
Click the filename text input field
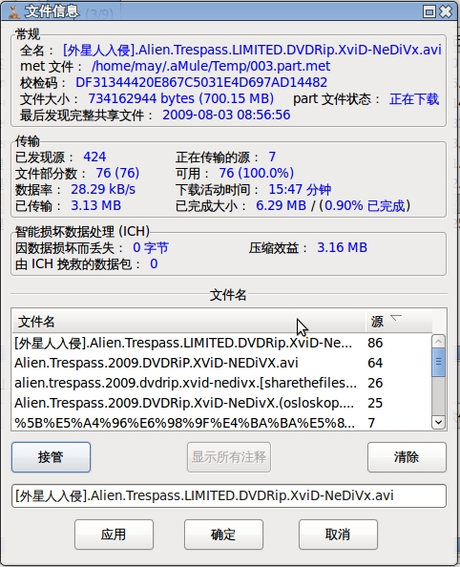point(229,495)
